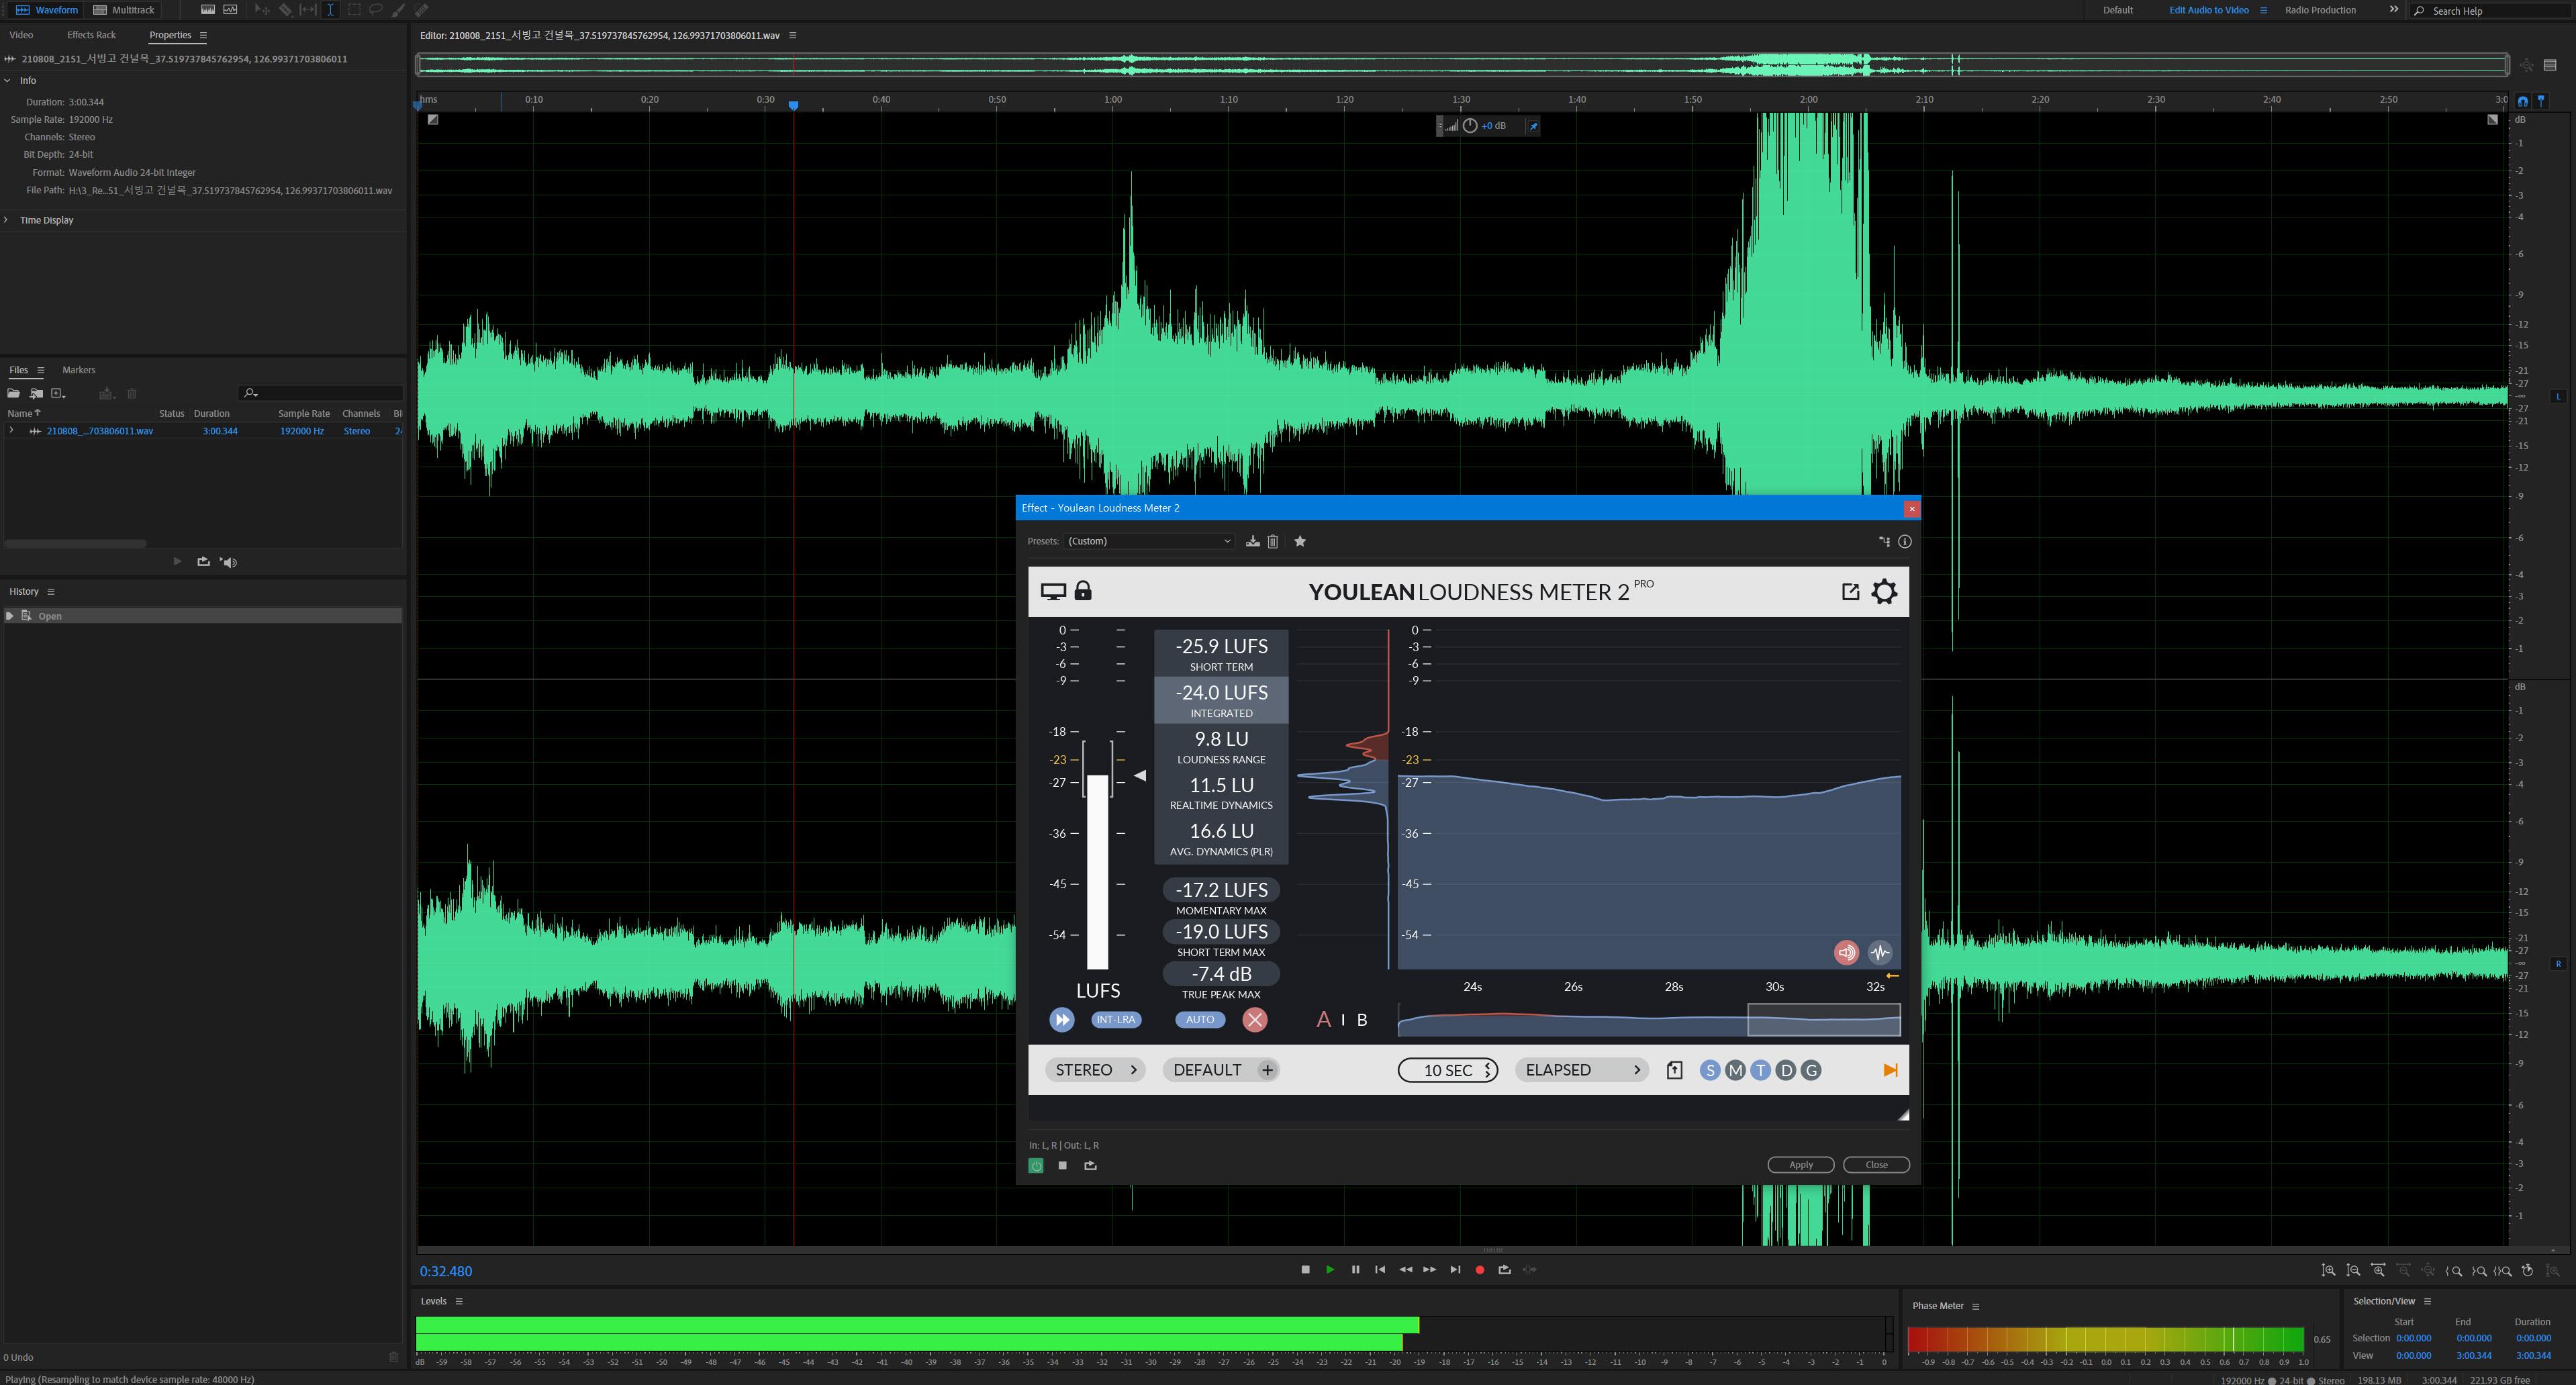Open the Editor panel menu
The width and height of the screenshot is (2576, 1385).
(x=793, y=35)
